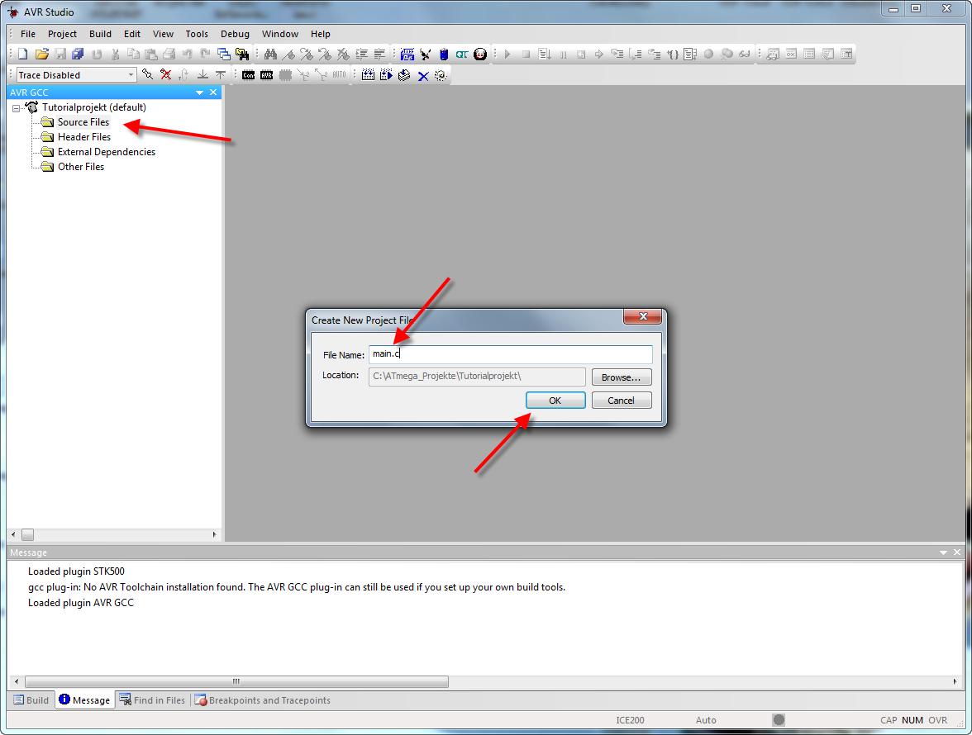Switch to the Find in Files tab
The height and width of the screenshot is (735, 972).
pos(152,700)
